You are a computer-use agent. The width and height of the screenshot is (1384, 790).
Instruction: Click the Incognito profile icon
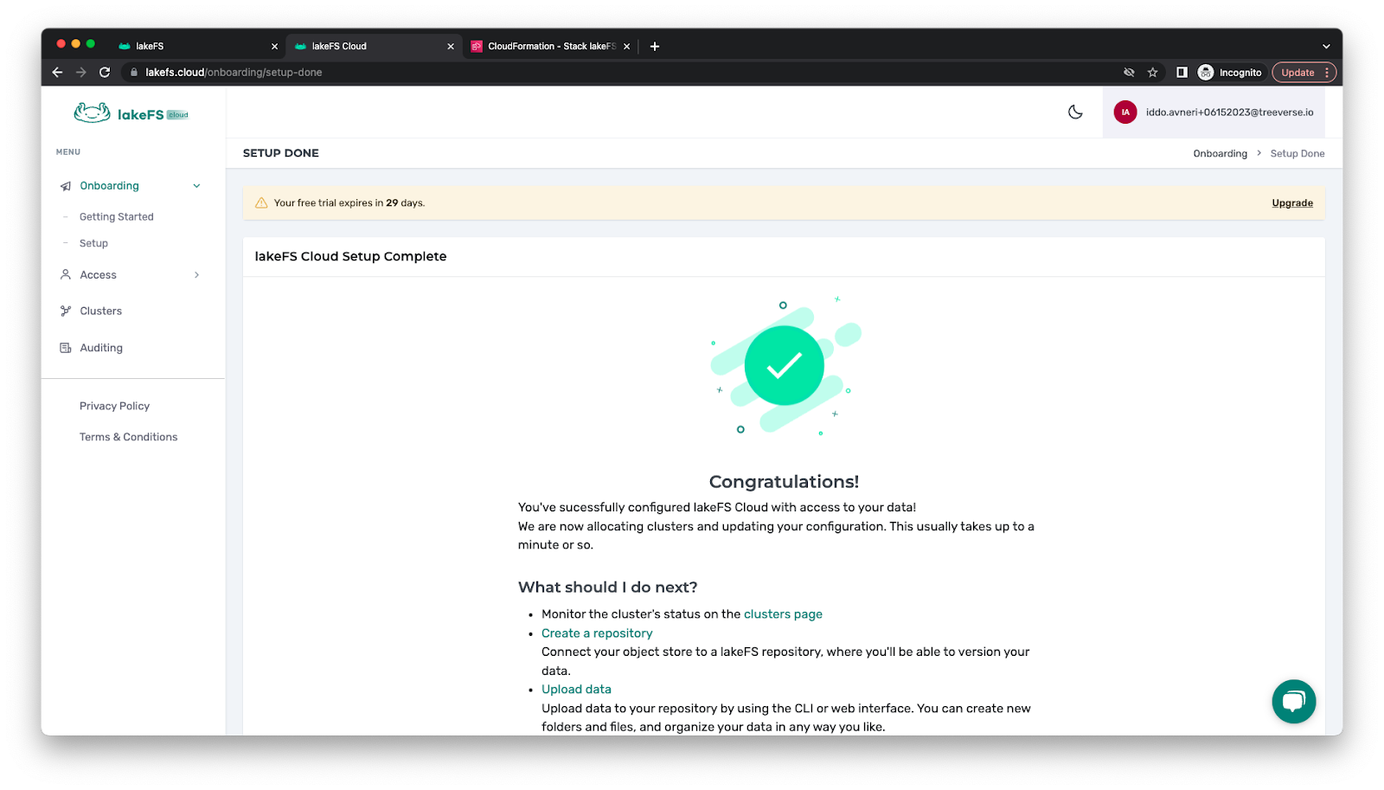(1206, 73)
